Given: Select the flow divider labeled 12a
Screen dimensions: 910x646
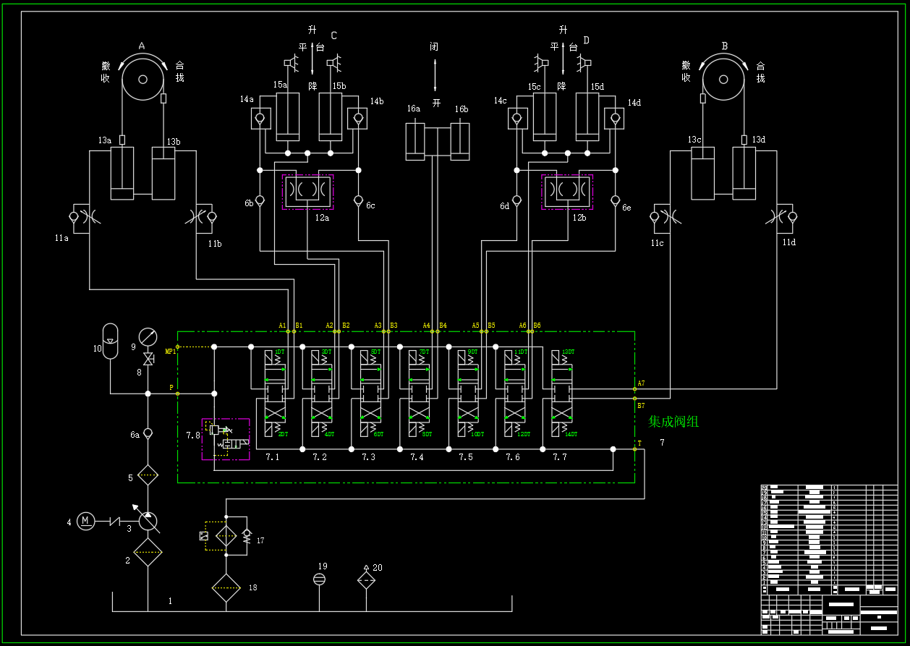Looking at the screenshot, I should click(307, 192).
